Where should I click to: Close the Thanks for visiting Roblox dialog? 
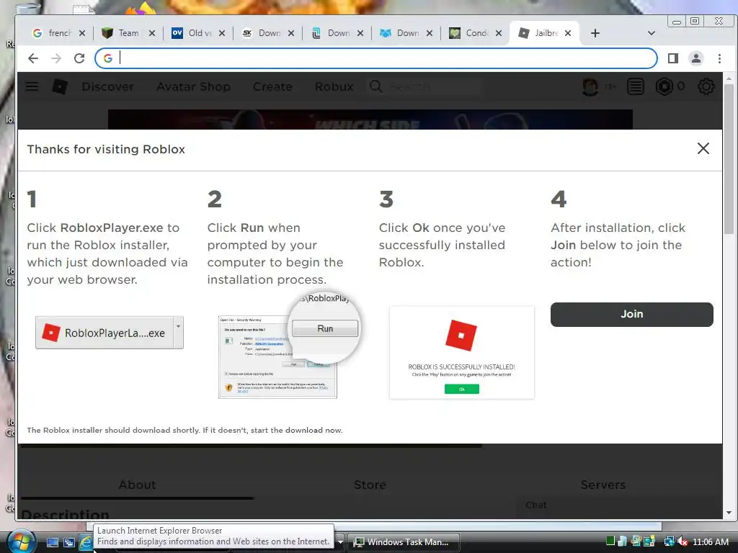pyautogui.click(x=703, y=148)
